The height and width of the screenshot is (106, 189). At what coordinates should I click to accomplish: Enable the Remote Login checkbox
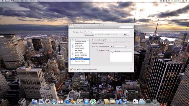coord(73,52)
